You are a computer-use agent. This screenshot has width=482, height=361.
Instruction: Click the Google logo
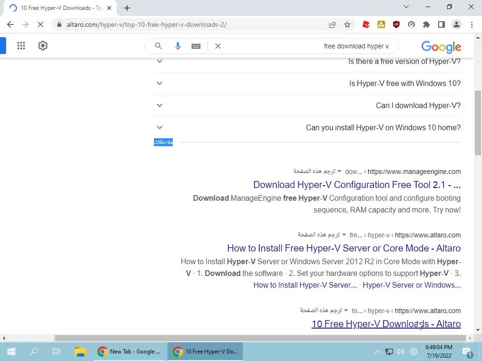pos(441,47)
